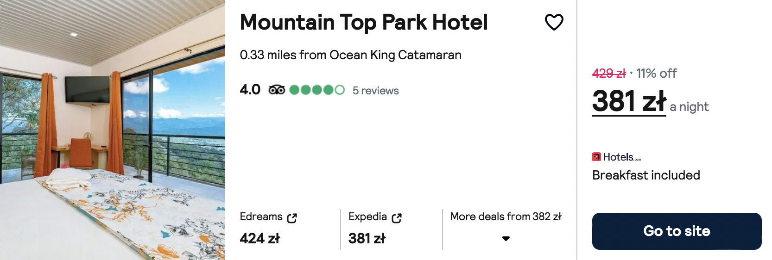
Task: Save hotel with the heart icon
Action: [x=554, y=22]
